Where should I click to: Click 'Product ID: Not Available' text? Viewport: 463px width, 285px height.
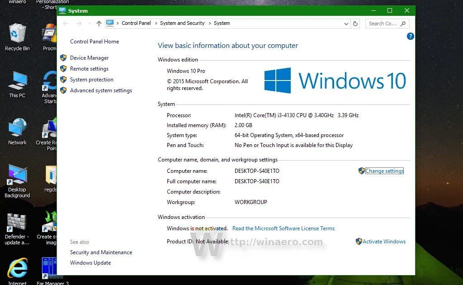(x=197, y=242)
